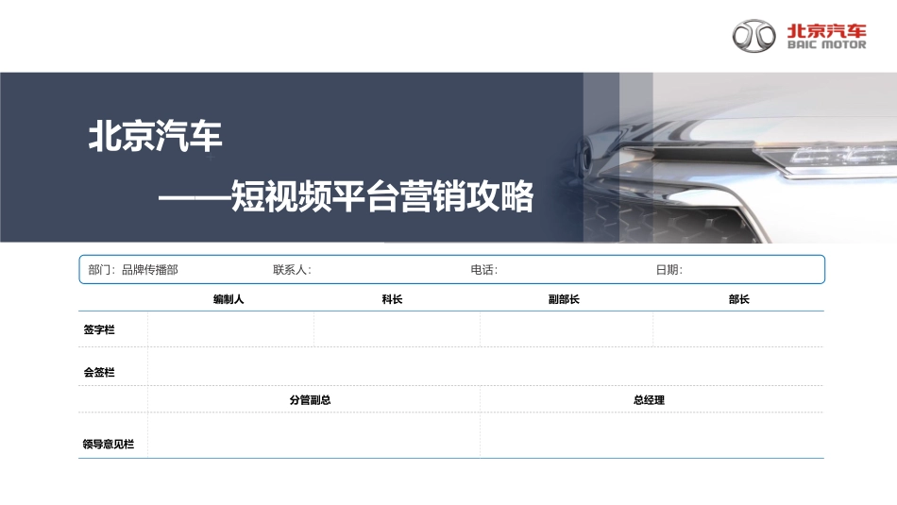This screenshot has height=505, width=897.
Task: Click the 会签栏 row label
Action: click(x=99, y=373)
